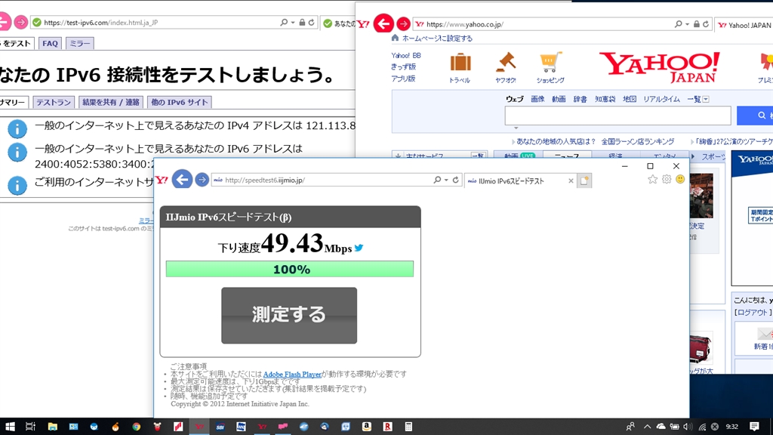Select the 画像 search tab on Yahoo

tap(537, 99)
